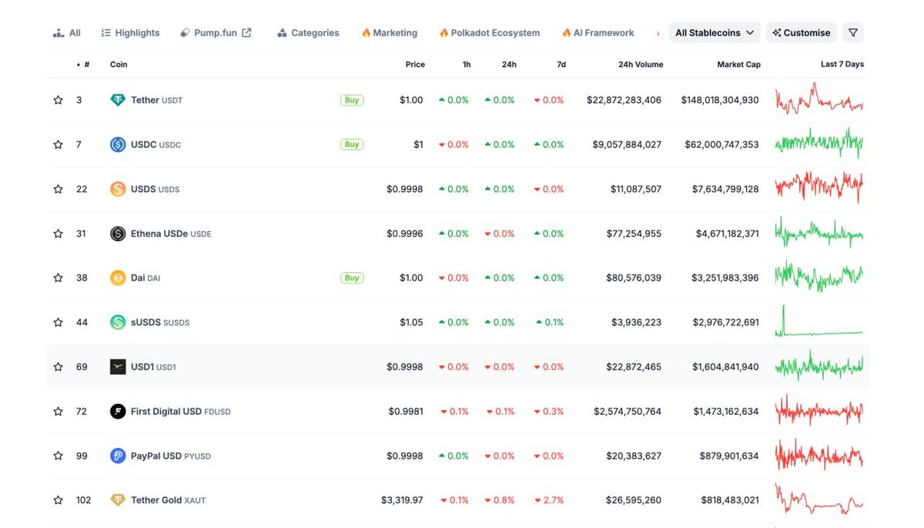Open Tether USDT coin page
The width and height of the screenshot is (924, 528).
[157, 100]
